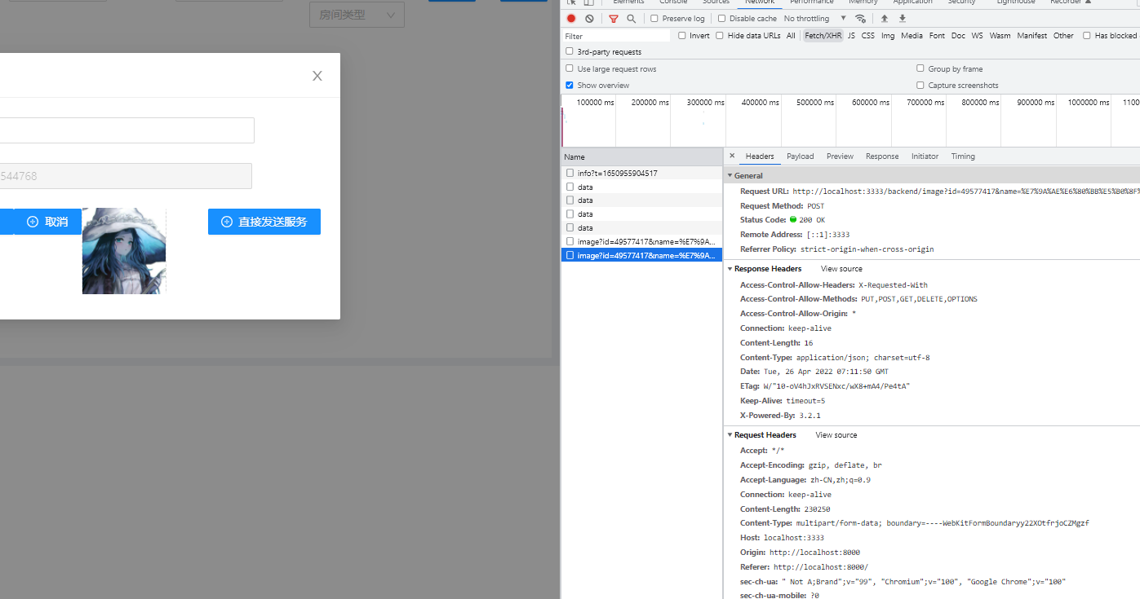This screenshot has width=1140, height=599.
Task: Stop recording network log with red button
Action: 571,19
